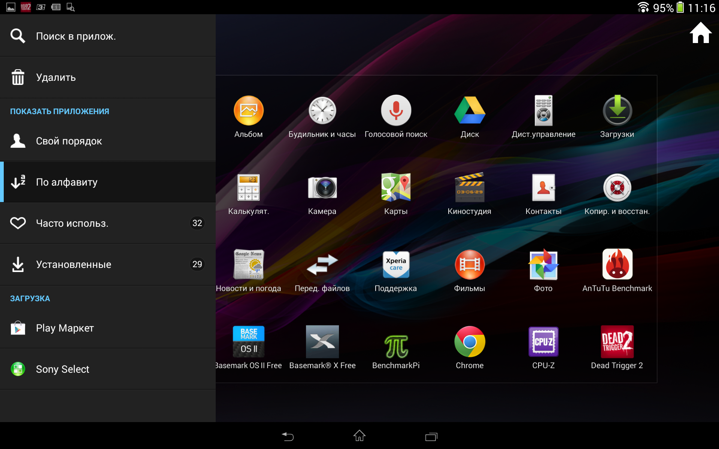Screen dimensions: 719x449
Task: Choose Удалить from the side menu
Action: 108,77
